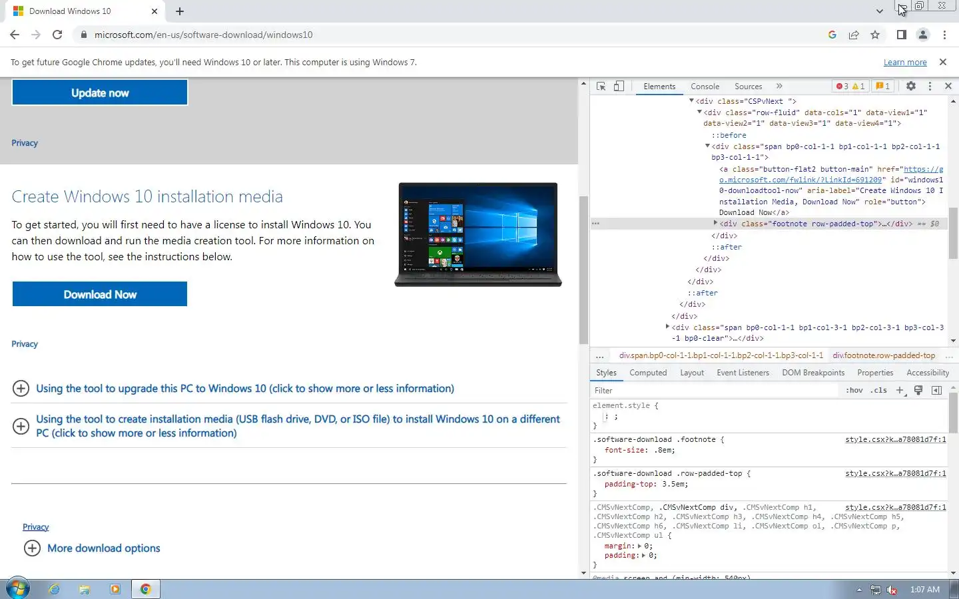Open the issues counter badge
This screenshot has width=959, height=599.
[883, 87]
